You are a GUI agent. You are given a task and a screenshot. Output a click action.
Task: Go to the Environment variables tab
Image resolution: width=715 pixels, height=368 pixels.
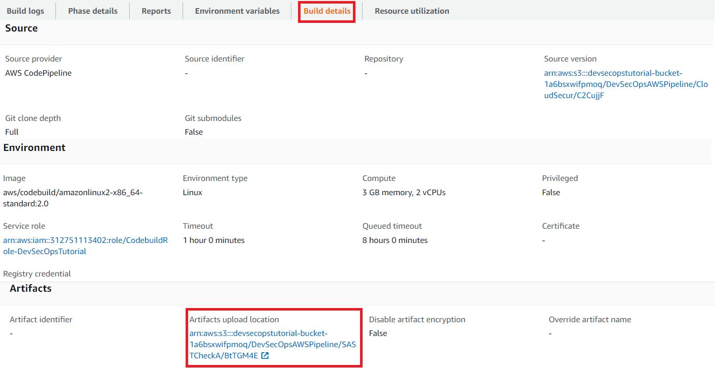pyautogui.click(x=237, y=11)
